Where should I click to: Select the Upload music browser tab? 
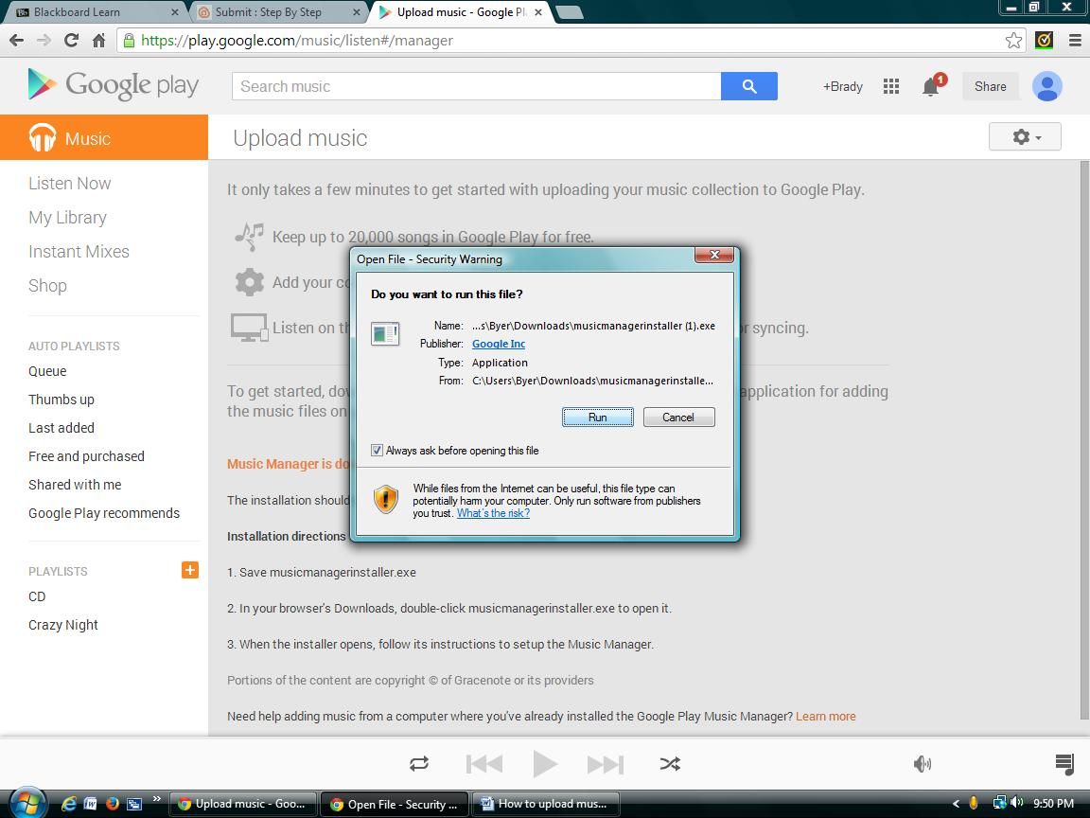[x=461, y=11]
